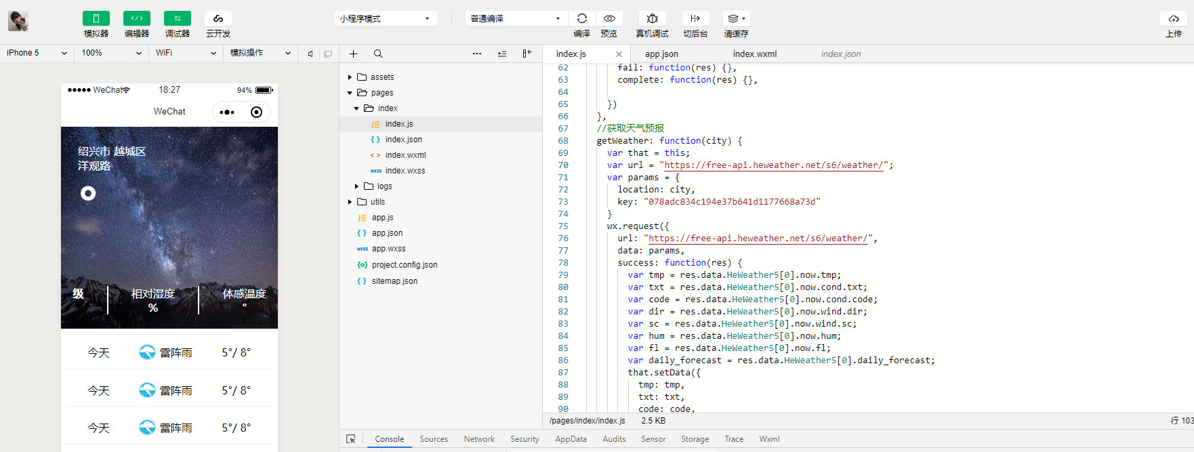Click the file search magnifier icon
The height and width of the screenshot is (452, 1194).
point(378,54)
